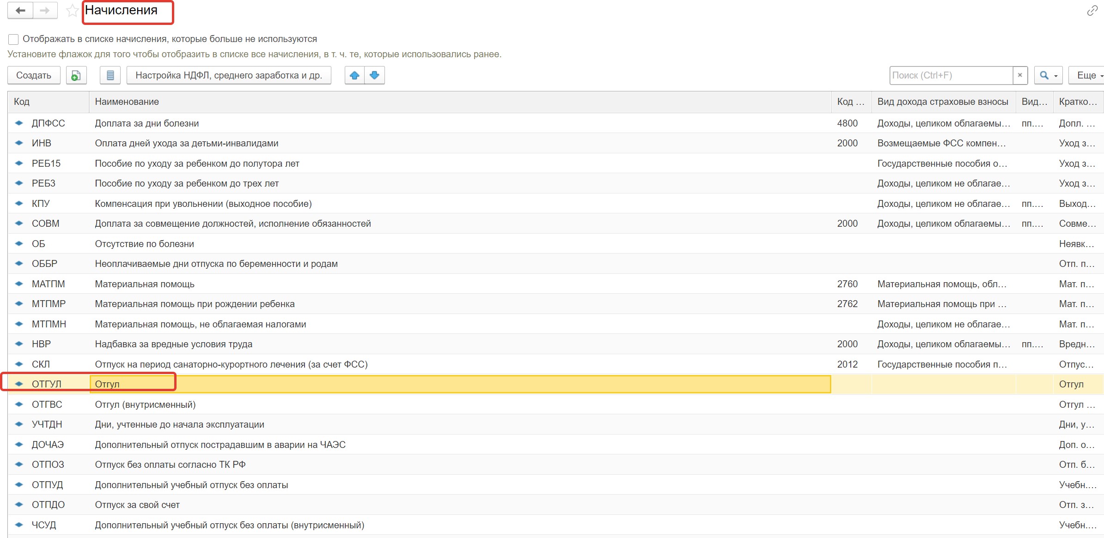Open the list/report icon button
Viewport: 1104px width, 538px height.
(x=110, y=75)
